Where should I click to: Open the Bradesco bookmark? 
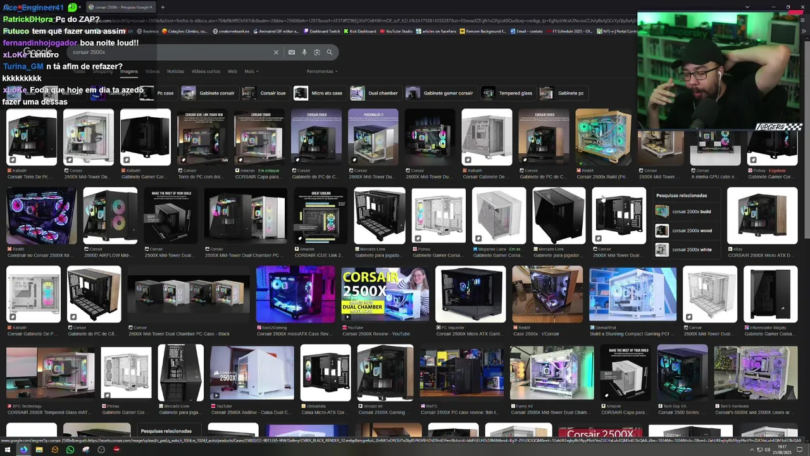(147, 31)
